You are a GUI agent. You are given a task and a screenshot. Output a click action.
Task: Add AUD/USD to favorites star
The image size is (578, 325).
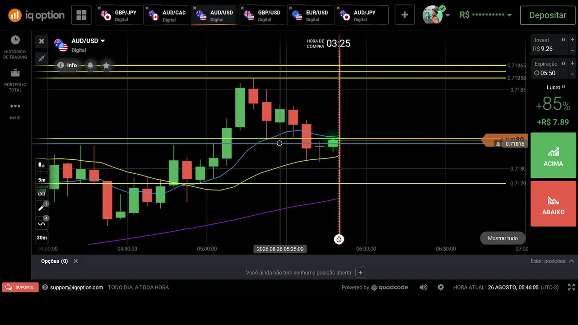(x=106, y=65)
